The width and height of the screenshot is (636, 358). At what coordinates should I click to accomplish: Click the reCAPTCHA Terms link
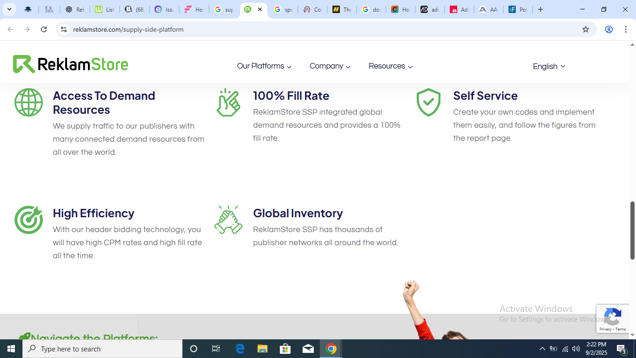pos(621,329)
